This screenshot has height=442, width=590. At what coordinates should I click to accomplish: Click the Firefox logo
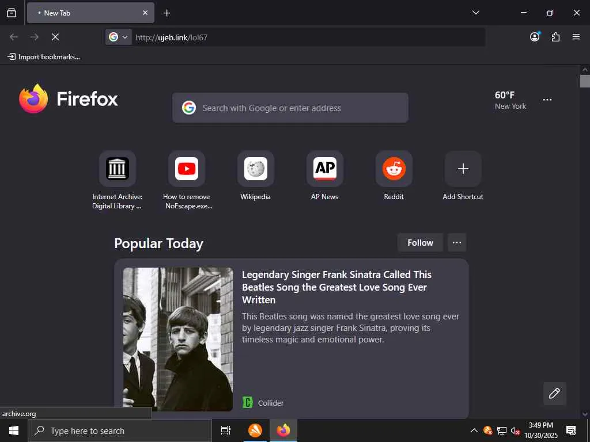pyautogui.click(x=69, y=99)
